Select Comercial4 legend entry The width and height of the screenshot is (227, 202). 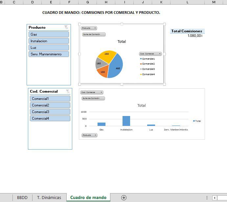click(x=148, y=74)
